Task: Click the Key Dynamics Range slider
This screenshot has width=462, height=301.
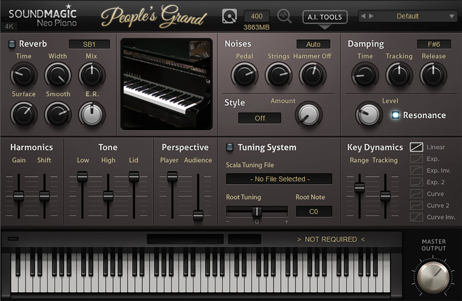Action: point(360,187)
